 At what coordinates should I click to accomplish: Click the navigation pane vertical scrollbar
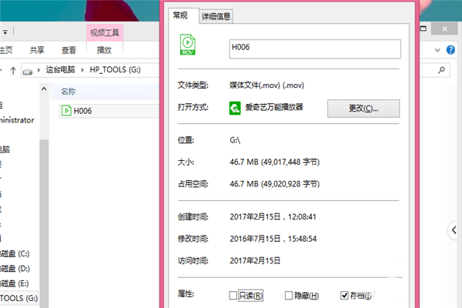[44, 195]
